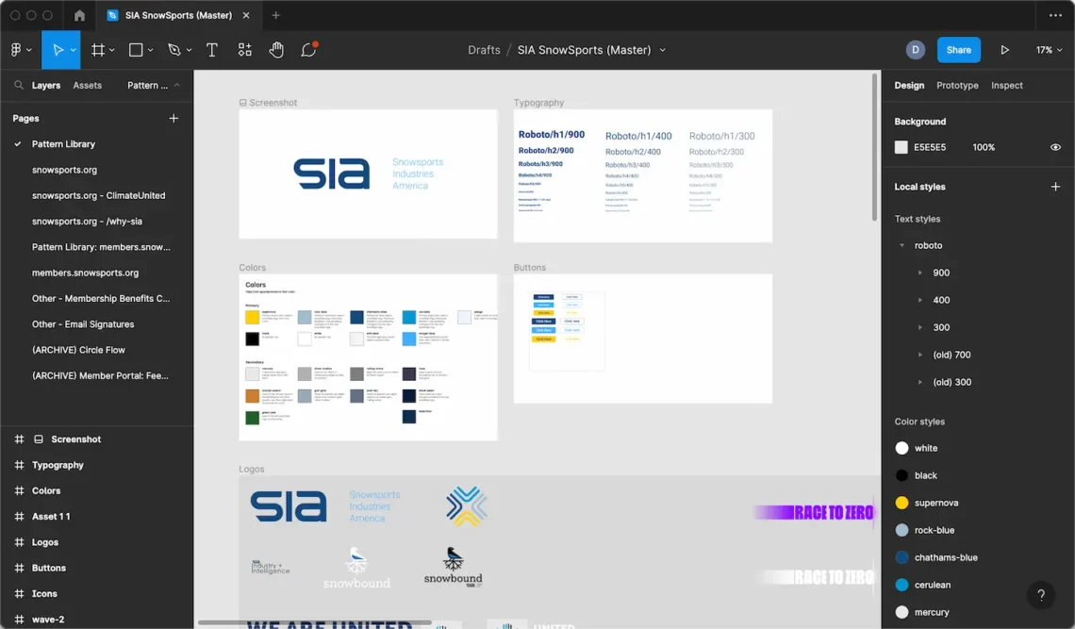Click the canvas vertical scrollbar
This screenshot has width=1075, height=629.
click(x=874, y=147)
